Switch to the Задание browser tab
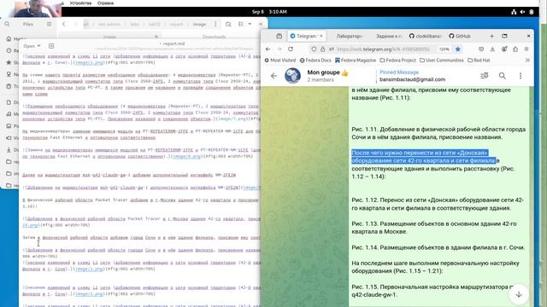Image resolution: width=547 pixels, height=307 pixels. pyautogui.click(x=389, y=36)
